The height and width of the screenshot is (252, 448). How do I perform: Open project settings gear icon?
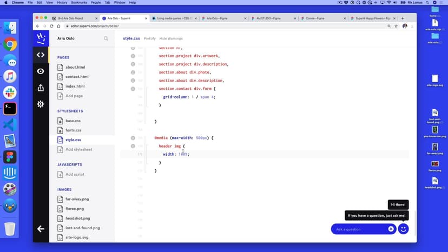coord(41,104)
